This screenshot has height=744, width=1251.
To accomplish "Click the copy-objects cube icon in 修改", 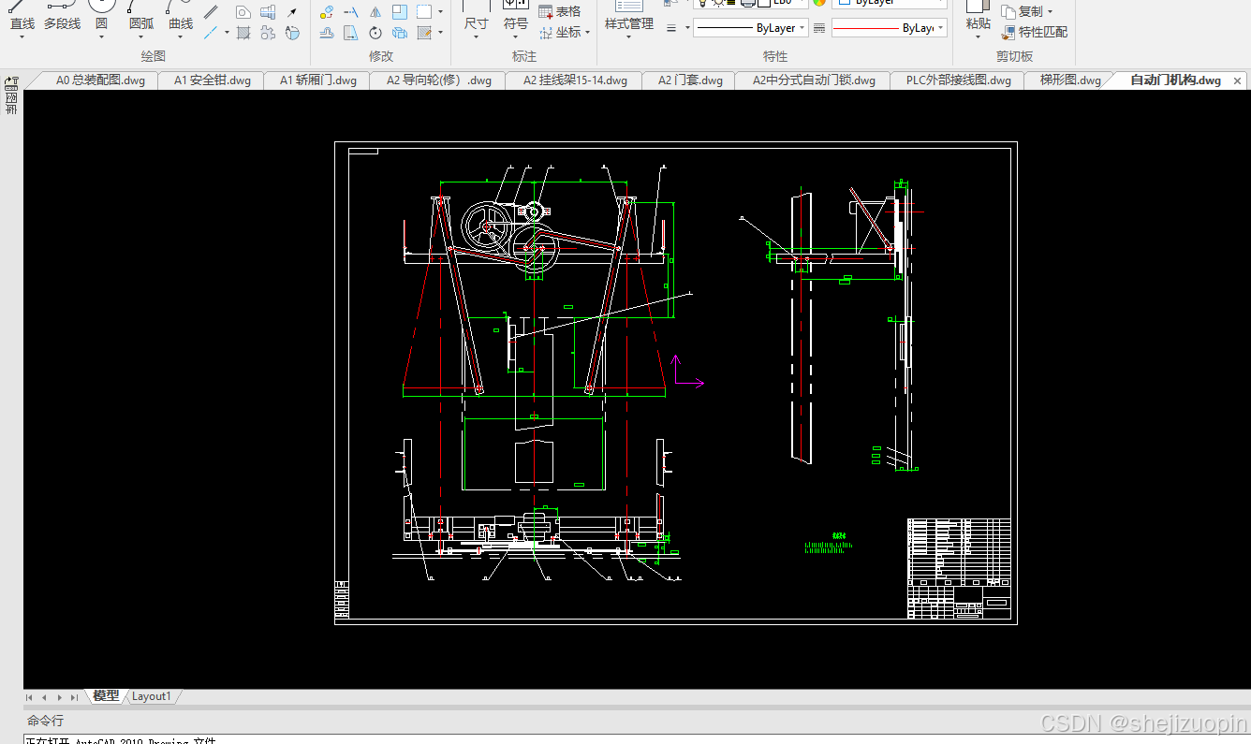I will 400,33.
